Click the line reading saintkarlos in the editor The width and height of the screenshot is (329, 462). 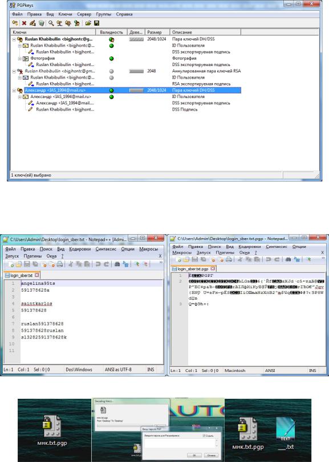pos(36,304)
